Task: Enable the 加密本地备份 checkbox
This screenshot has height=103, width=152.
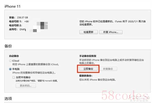Action: point(14,77)
